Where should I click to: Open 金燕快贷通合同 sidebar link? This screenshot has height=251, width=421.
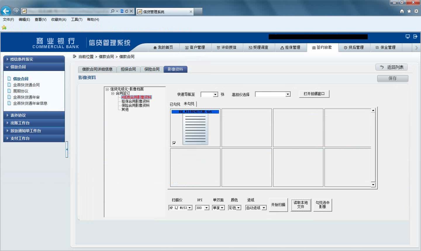click(x=26, y=85)
